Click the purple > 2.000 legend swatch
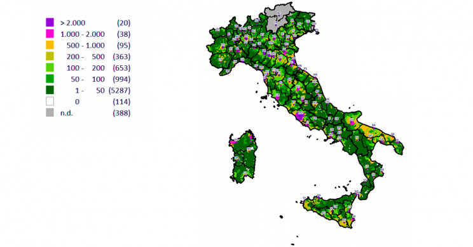The width and height of the screenshot is (473, 247). point(50,23)
